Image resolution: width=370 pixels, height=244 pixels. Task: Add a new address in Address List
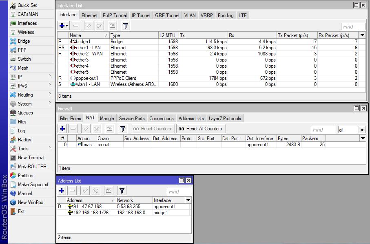point(62,191)
